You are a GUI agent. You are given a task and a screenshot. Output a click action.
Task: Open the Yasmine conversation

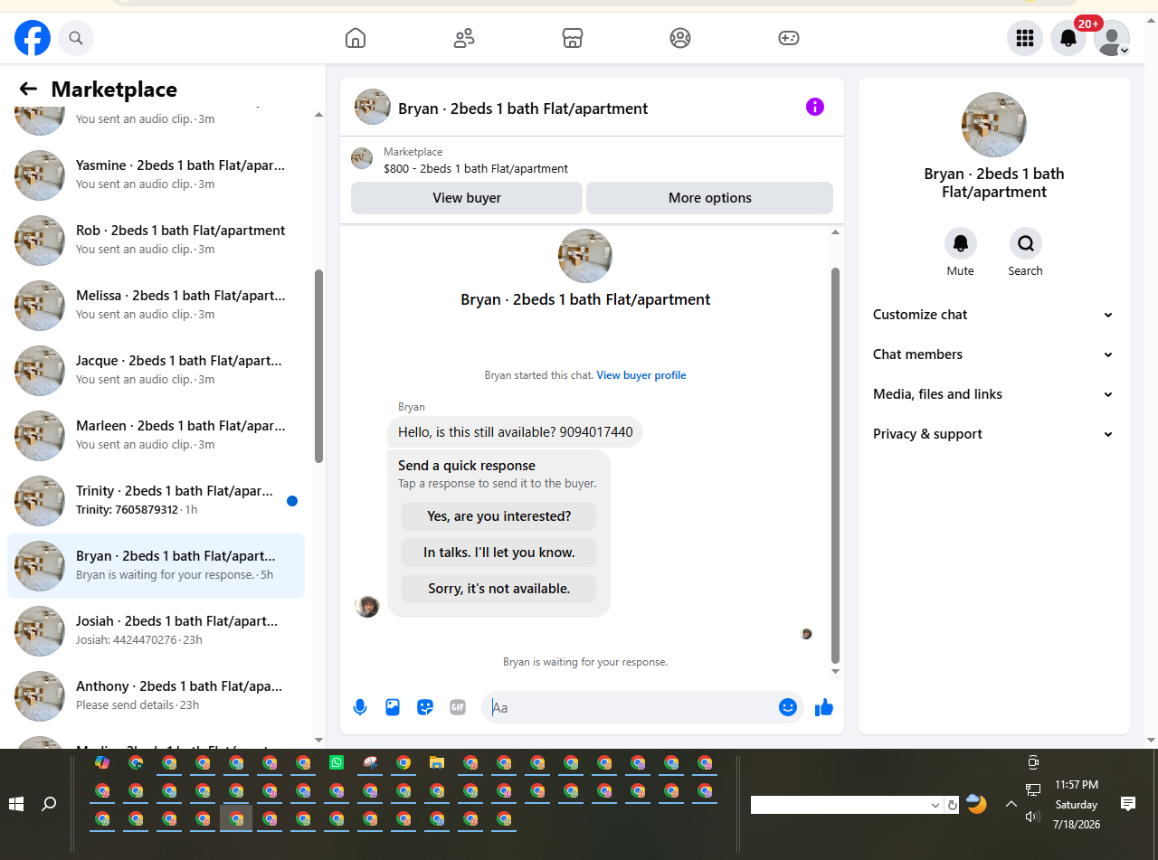coord(156,175)
